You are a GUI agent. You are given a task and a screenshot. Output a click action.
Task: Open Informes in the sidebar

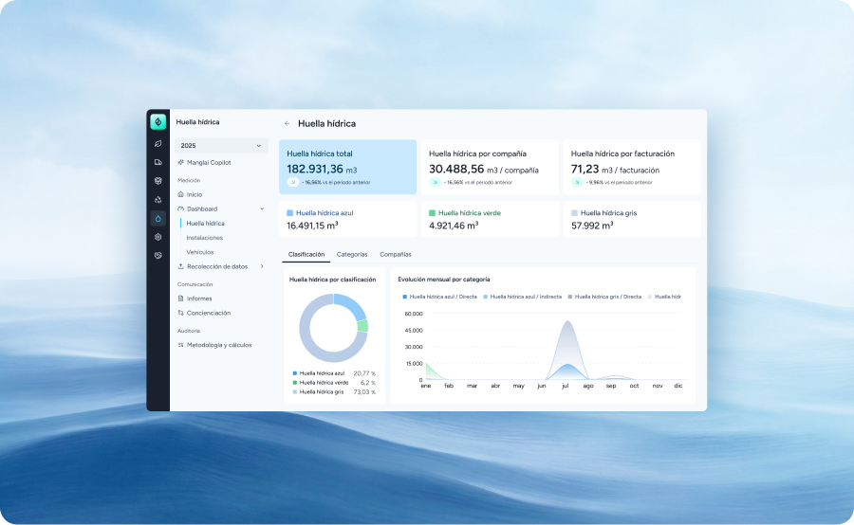tap(199, 299)
